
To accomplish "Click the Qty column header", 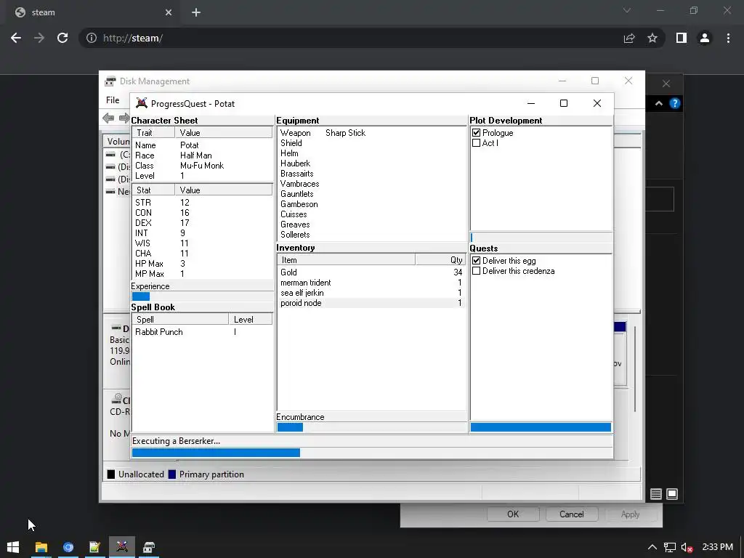I will pos(440,260).
